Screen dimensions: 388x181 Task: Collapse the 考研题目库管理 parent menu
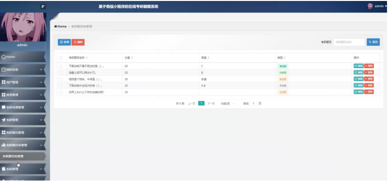point(23,145)
